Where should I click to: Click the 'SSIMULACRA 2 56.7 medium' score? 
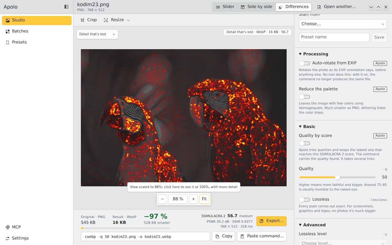tap(227, 216)
